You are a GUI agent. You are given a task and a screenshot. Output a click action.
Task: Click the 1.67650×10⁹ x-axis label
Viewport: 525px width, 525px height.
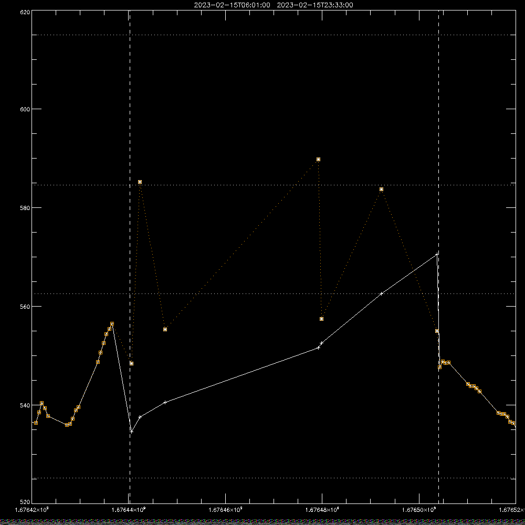[419, 510]
